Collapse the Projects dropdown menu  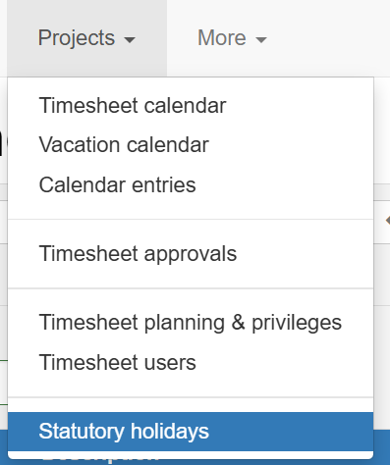[86, 38]
